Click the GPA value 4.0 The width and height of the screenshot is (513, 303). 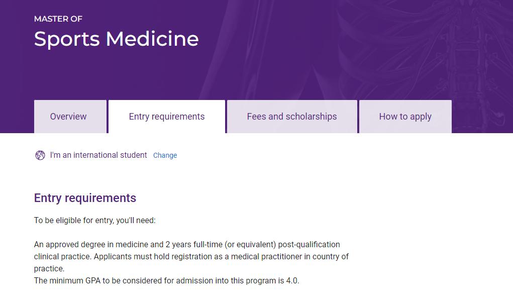point(292,281)
